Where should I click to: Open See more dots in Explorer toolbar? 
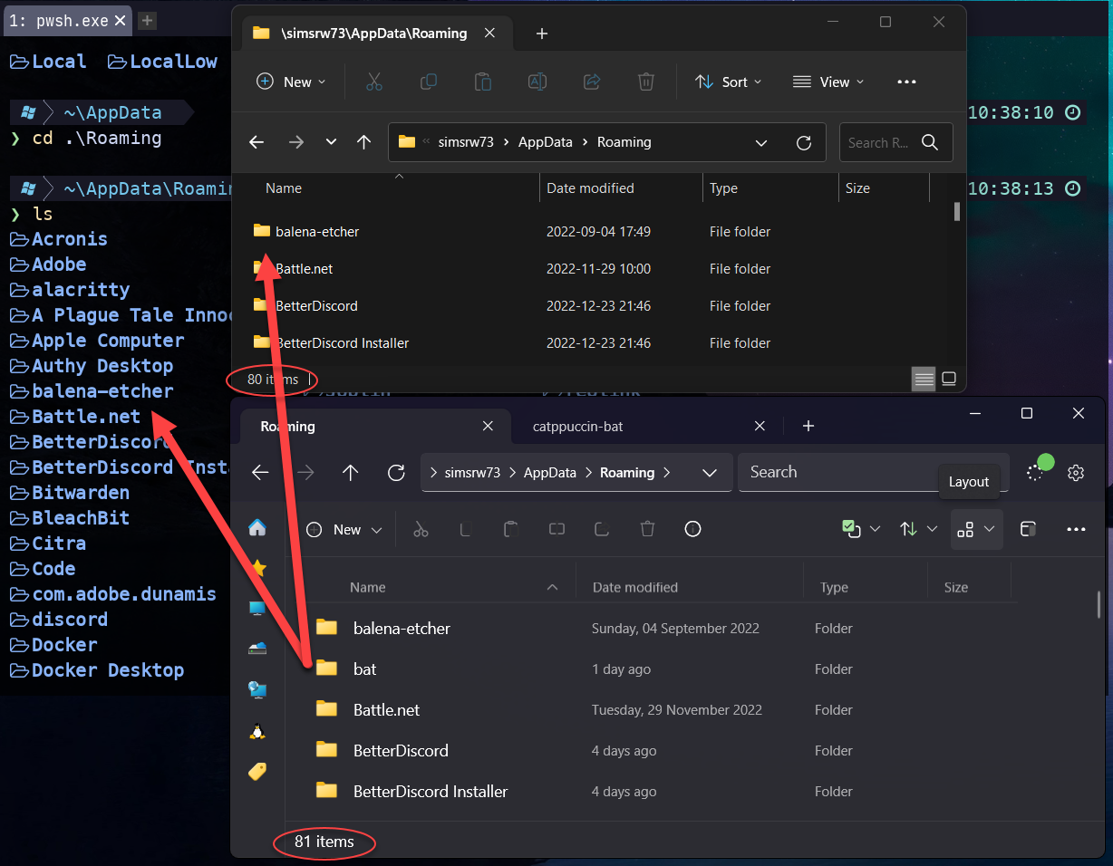pos(906,82)
